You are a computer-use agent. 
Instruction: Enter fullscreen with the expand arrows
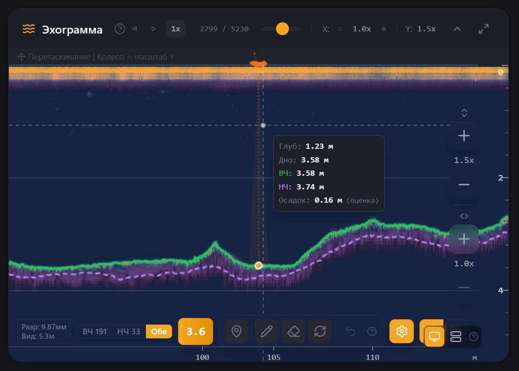point(484,29)
